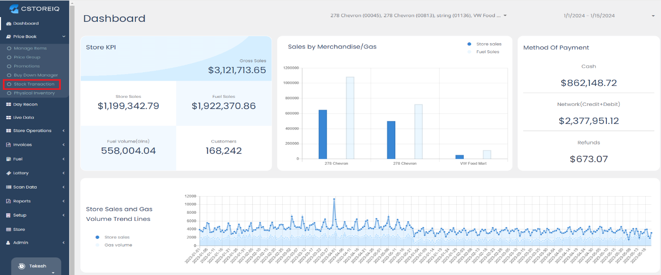Open the Promotions page link
The height and width of the screenshot is (275, 661).
(27, 66)
